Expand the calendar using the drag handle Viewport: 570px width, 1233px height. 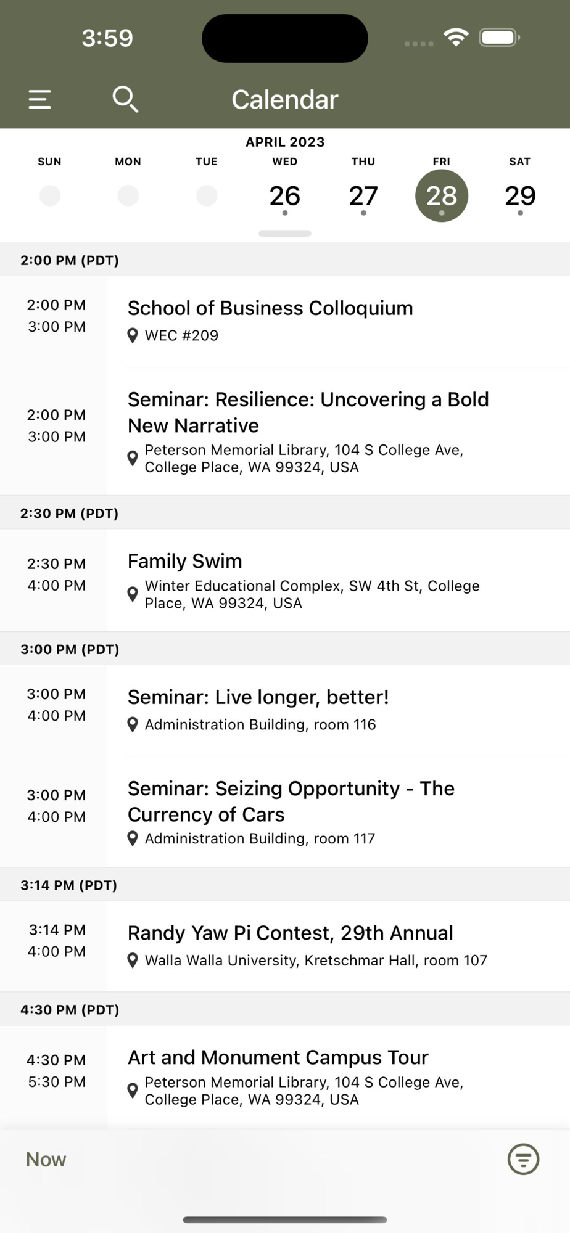[285, 234]
